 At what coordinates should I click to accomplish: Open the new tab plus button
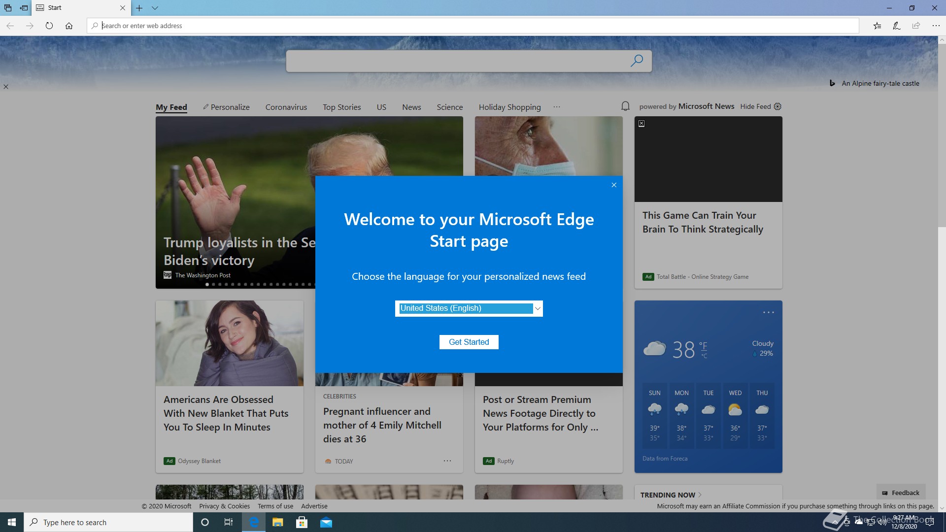click(x=139, y=8)
